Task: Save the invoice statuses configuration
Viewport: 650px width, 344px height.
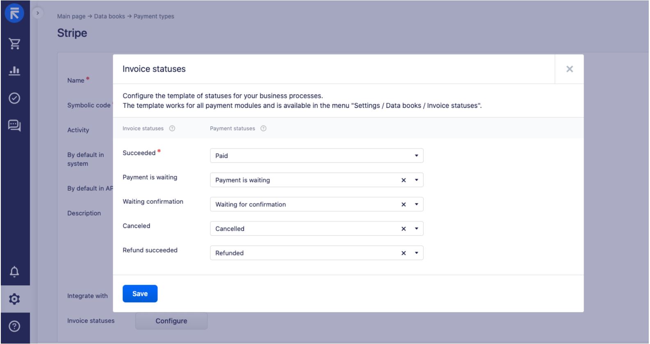Action: (x=140, y=294)
